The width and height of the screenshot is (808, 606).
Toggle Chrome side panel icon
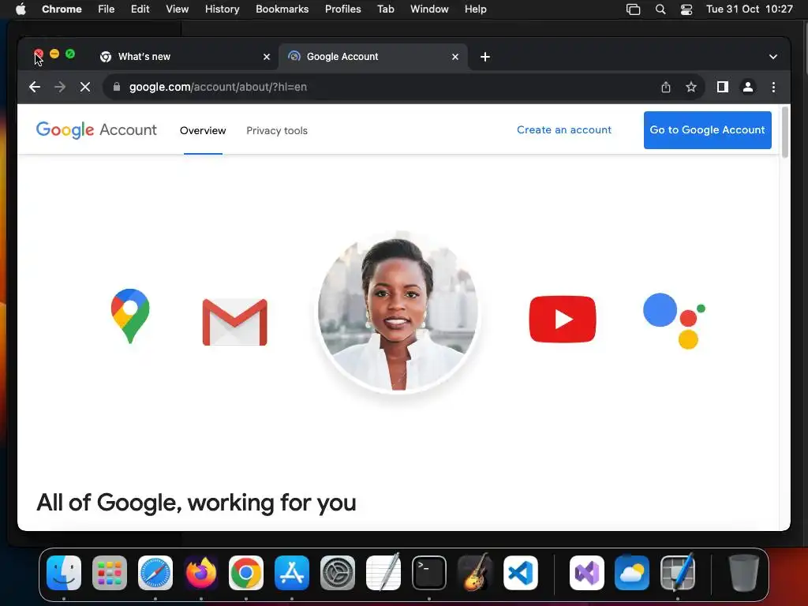coord(723,87)
